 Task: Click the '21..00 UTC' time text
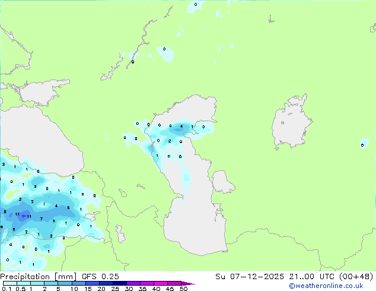(311, 277)
